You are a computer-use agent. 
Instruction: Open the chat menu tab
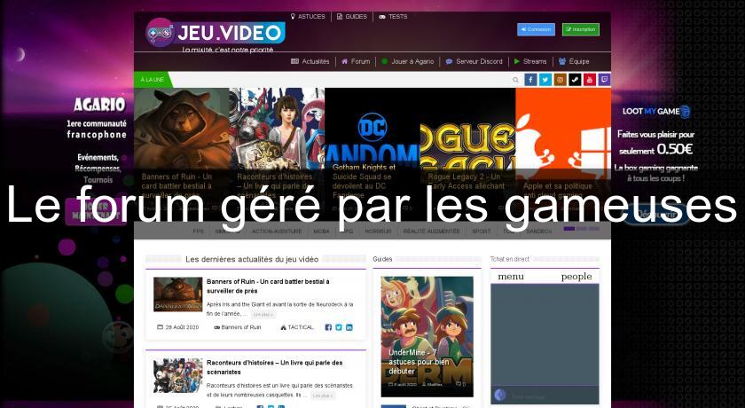coord(511,277)
